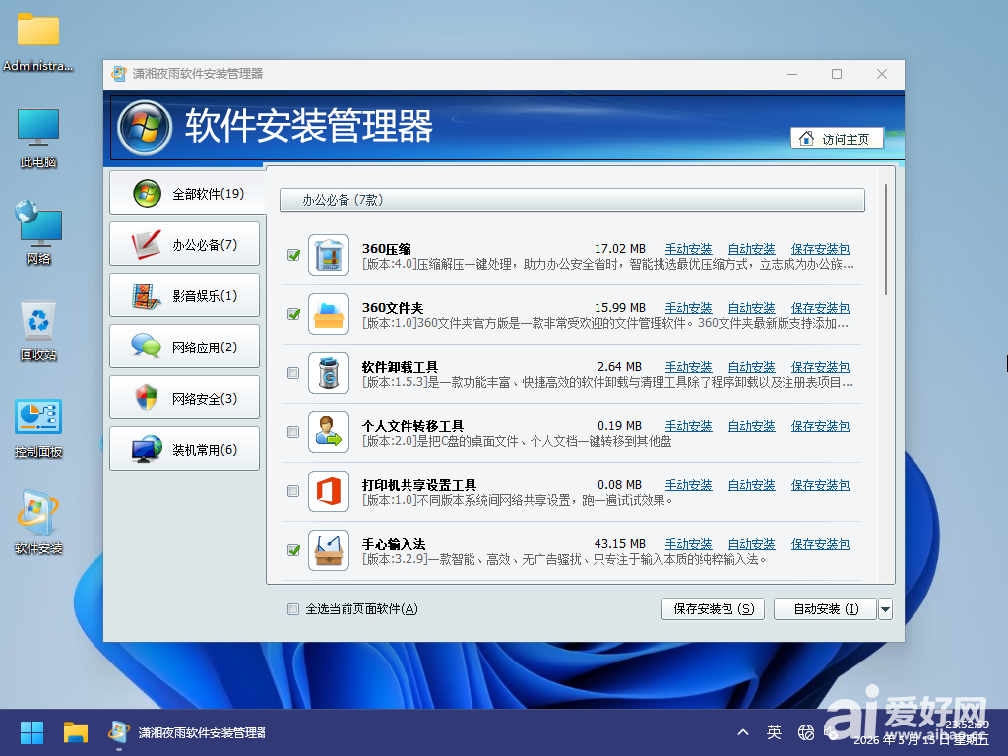
Task: Open the Windows Start menu
Action: pos(31,732)
